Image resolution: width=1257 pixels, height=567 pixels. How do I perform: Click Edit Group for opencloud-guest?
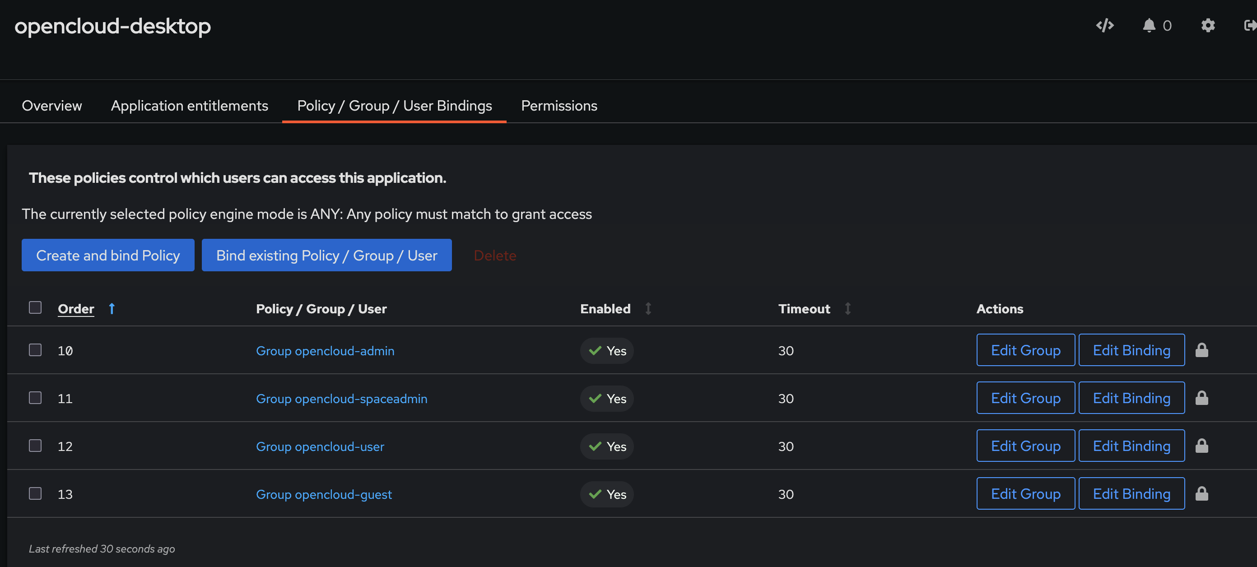pyautogui.click(x=1026, y=493)
